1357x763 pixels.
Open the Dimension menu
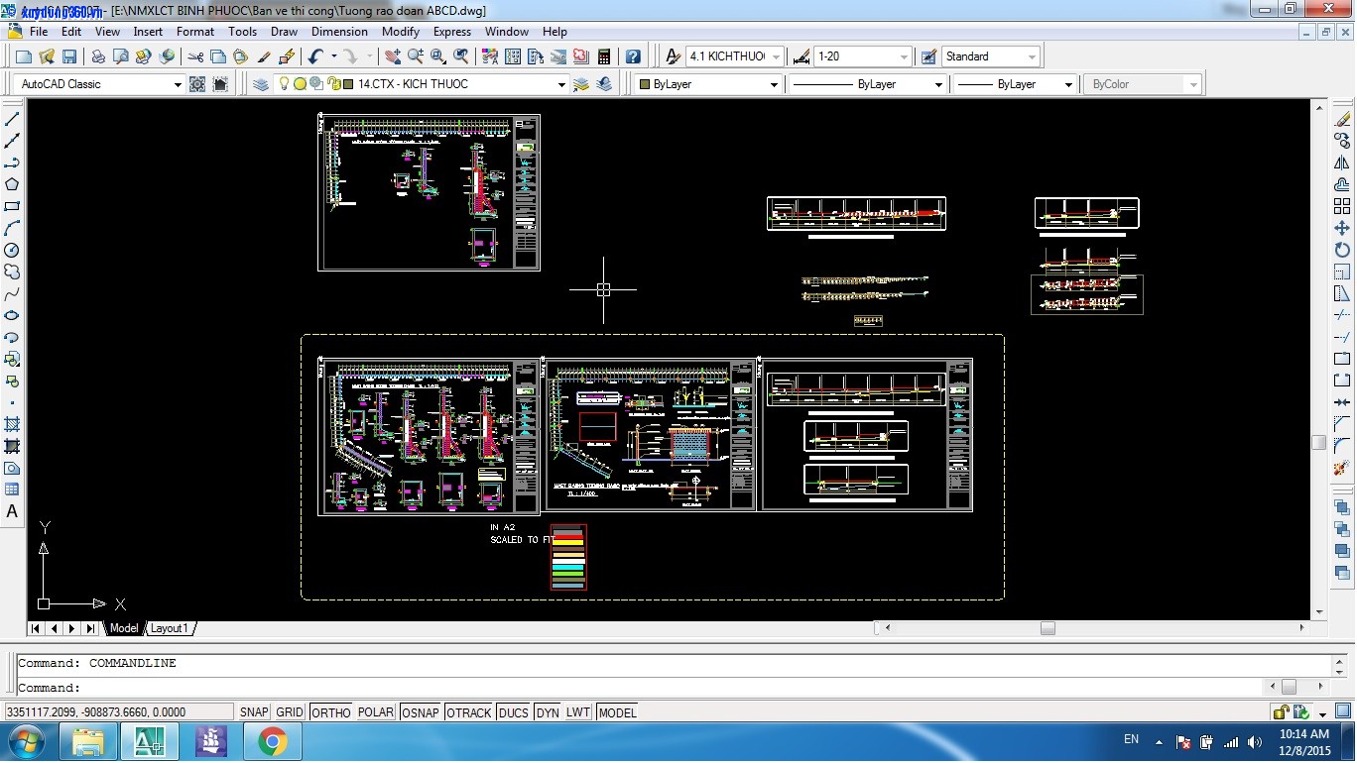tap(339, 32)
